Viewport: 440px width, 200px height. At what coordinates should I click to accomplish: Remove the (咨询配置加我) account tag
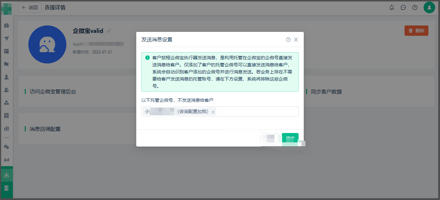[x=213, y=112]
